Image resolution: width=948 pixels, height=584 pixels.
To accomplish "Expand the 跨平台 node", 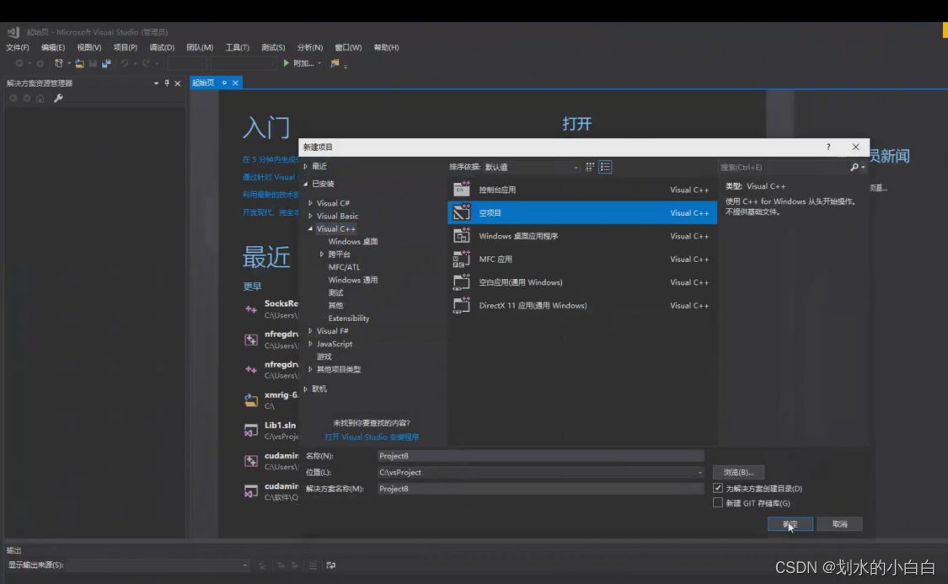I will click(x=322, y=254).
